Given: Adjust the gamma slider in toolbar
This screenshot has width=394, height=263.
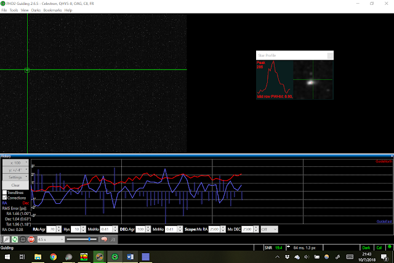Looking at the screenshot, I should (x=82, y=239).
